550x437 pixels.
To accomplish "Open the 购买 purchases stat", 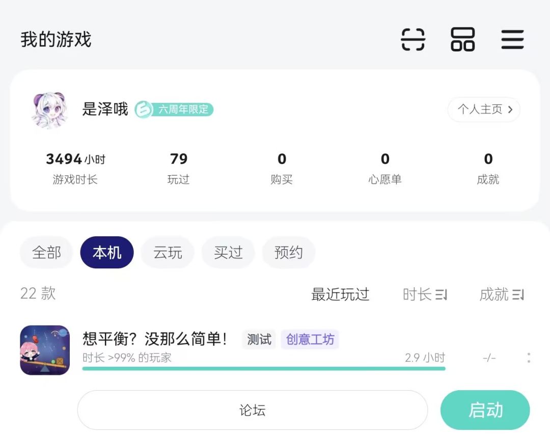I will tap(282, 168).
